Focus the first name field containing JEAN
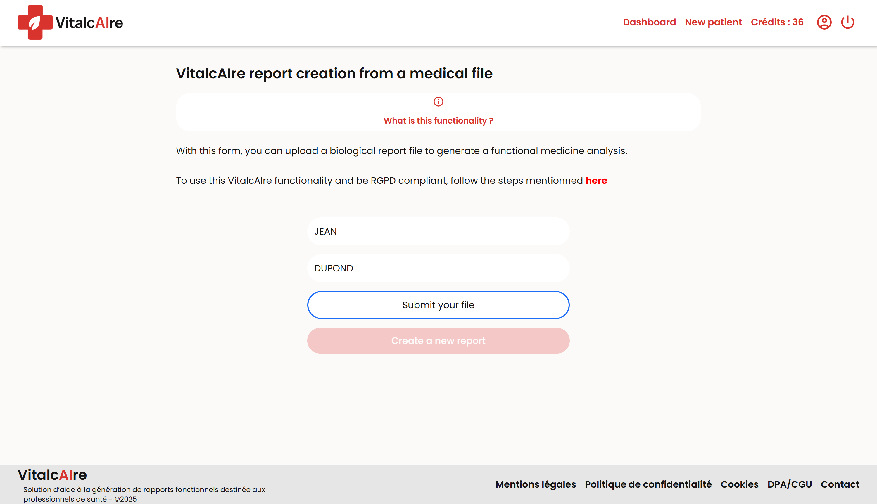877x504 pixels. (x=438, y=232)
